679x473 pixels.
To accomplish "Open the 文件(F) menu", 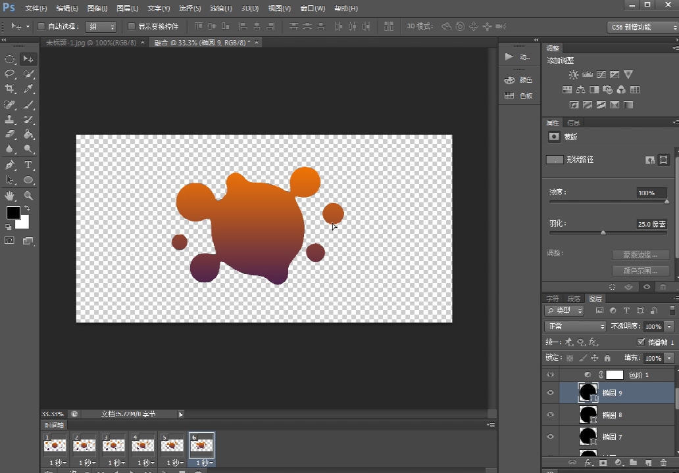I will 36,9.
